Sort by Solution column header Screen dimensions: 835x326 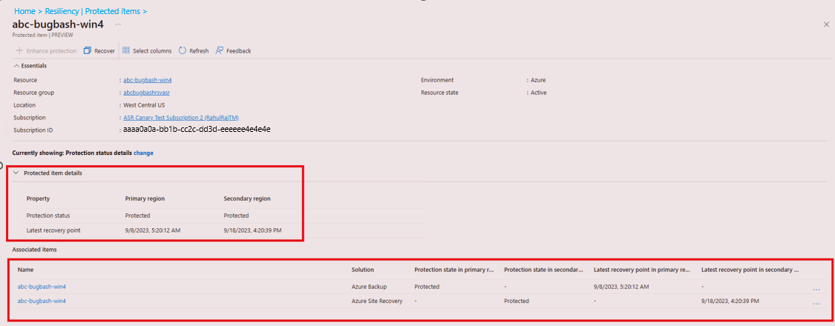(x=363, y=270)
